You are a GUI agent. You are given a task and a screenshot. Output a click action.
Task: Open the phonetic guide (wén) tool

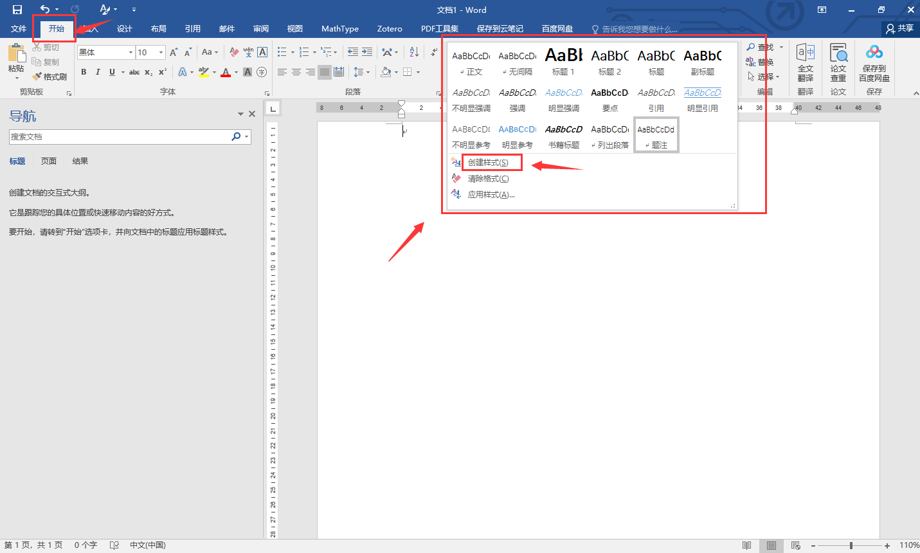(248, 52)
